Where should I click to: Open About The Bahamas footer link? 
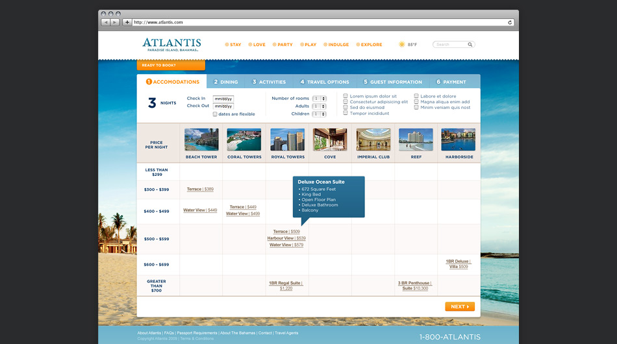click(x=238, y=333)
